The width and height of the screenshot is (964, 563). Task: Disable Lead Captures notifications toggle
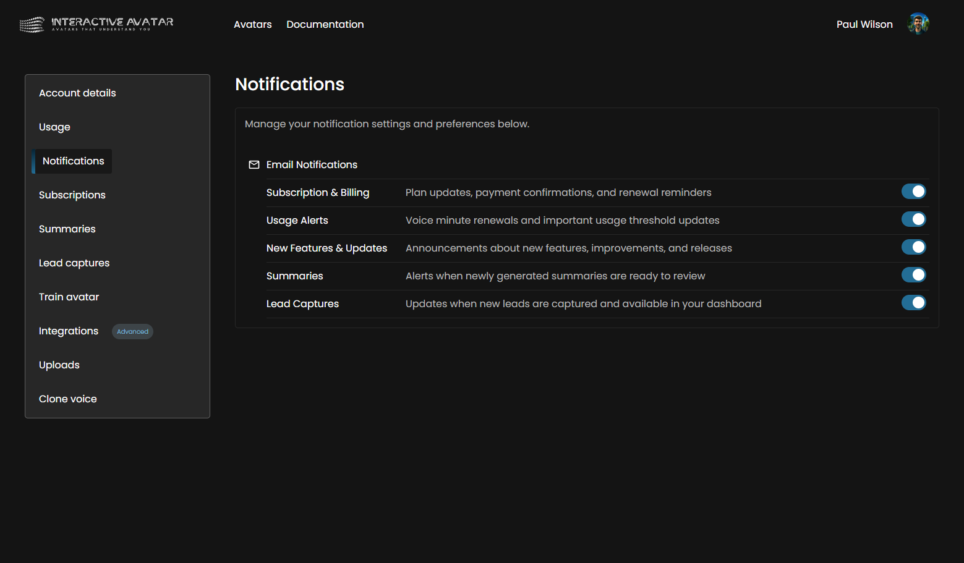pyautogui.click(x=914, y=303)
